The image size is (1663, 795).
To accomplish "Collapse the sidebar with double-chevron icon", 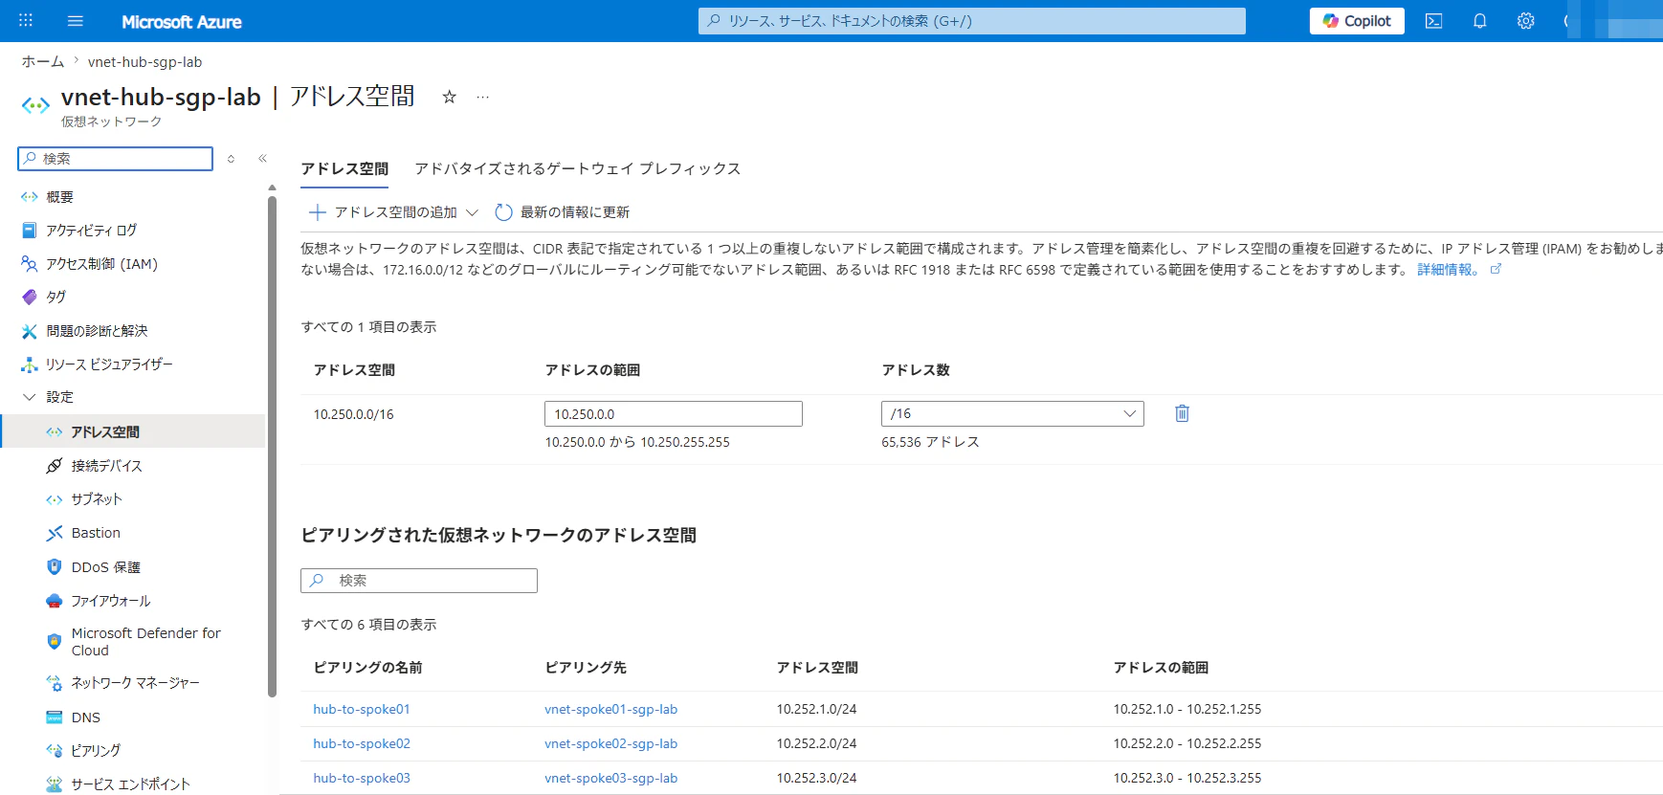I will point(262,159).
